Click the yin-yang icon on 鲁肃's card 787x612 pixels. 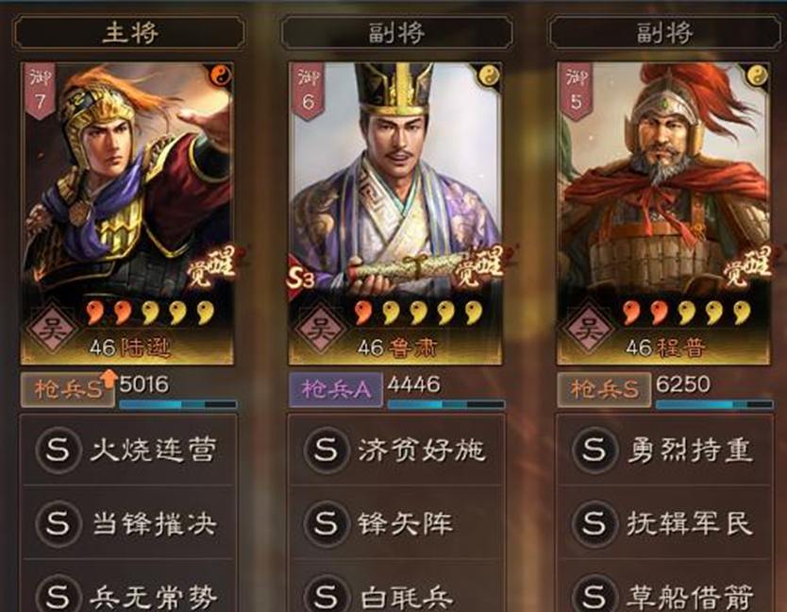[x=489, y=76]
